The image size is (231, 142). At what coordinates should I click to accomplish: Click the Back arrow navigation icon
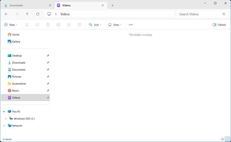[6, 14]
